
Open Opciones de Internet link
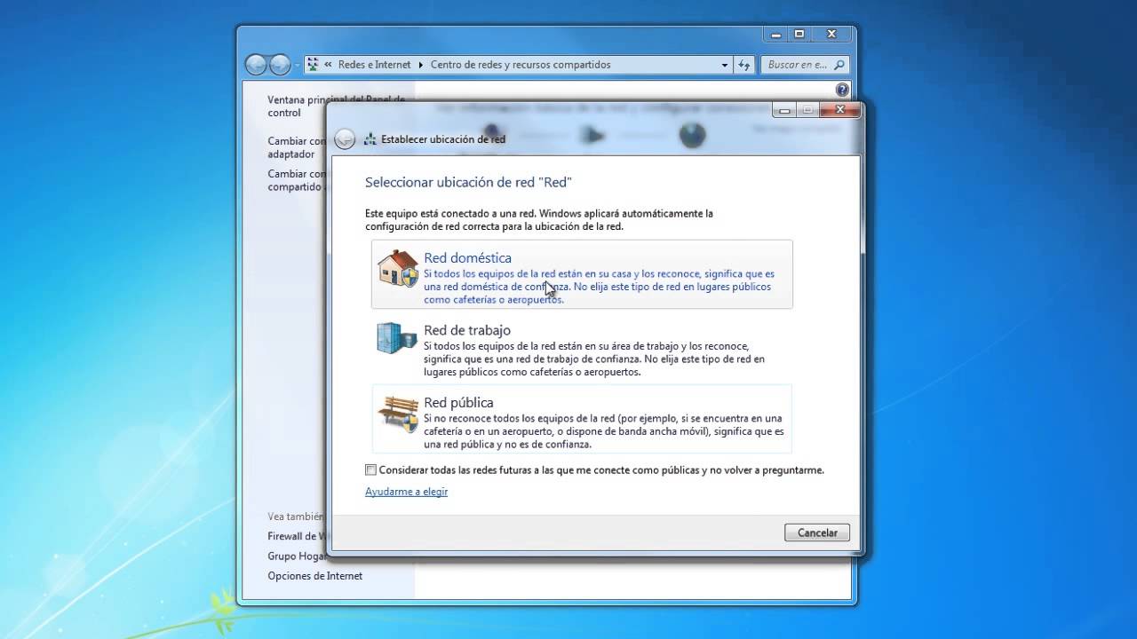pos(315,576)
